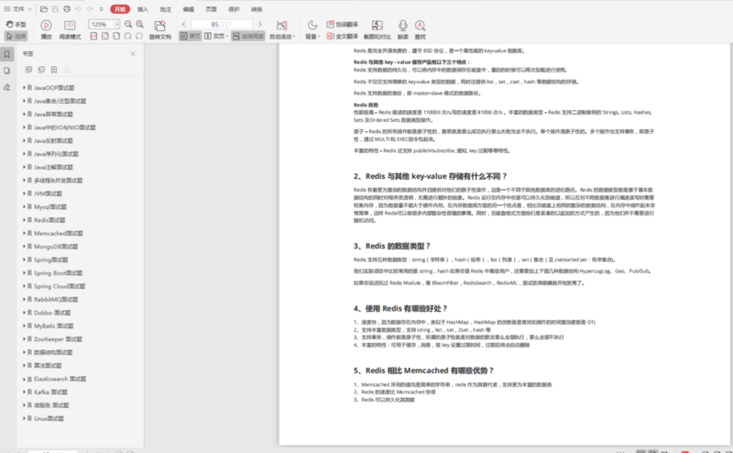Click the page number field showing 85
Screen dimensions: 733x453
[x=222, y=25]
